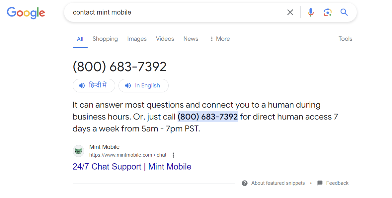Click the question mark beside About featured snippets

[x=245, y=183]
